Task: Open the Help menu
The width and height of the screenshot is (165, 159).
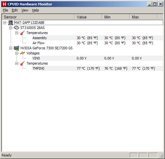Action: point(36,10)
